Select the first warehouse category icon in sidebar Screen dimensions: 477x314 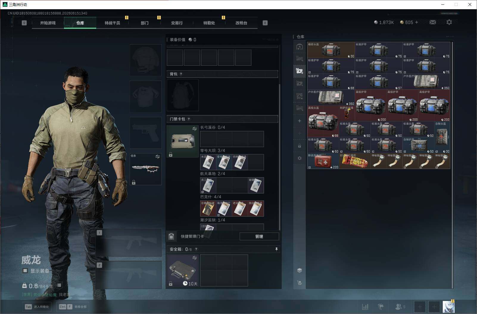coord(300,47)
